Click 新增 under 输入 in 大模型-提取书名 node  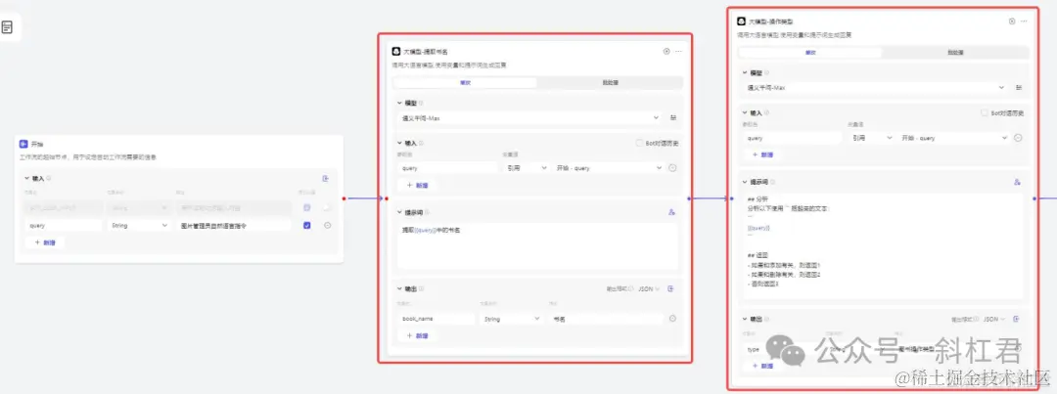click(417, 185)
